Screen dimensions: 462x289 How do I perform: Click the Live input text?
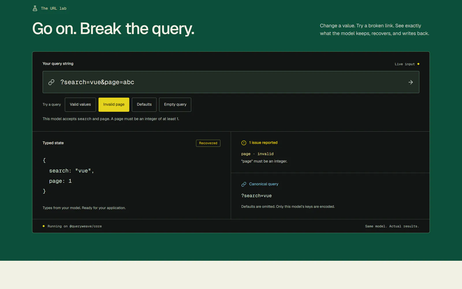tap(405, 64)
